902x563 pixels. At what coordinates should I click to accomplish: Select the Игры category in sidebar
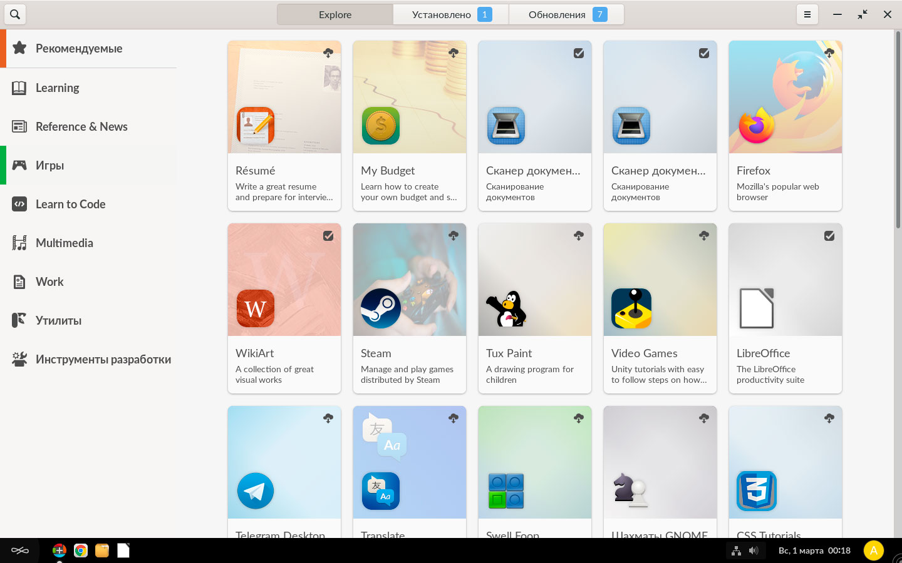[x=50, y=165]
